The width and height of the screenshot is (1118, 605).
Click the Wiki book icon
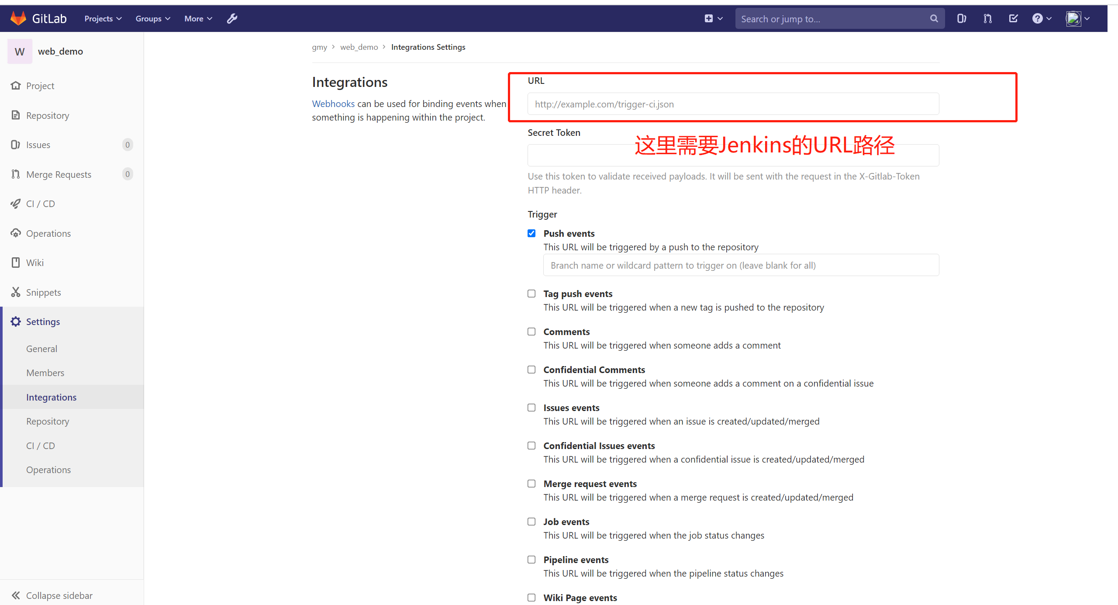click(x=16, y=263)
